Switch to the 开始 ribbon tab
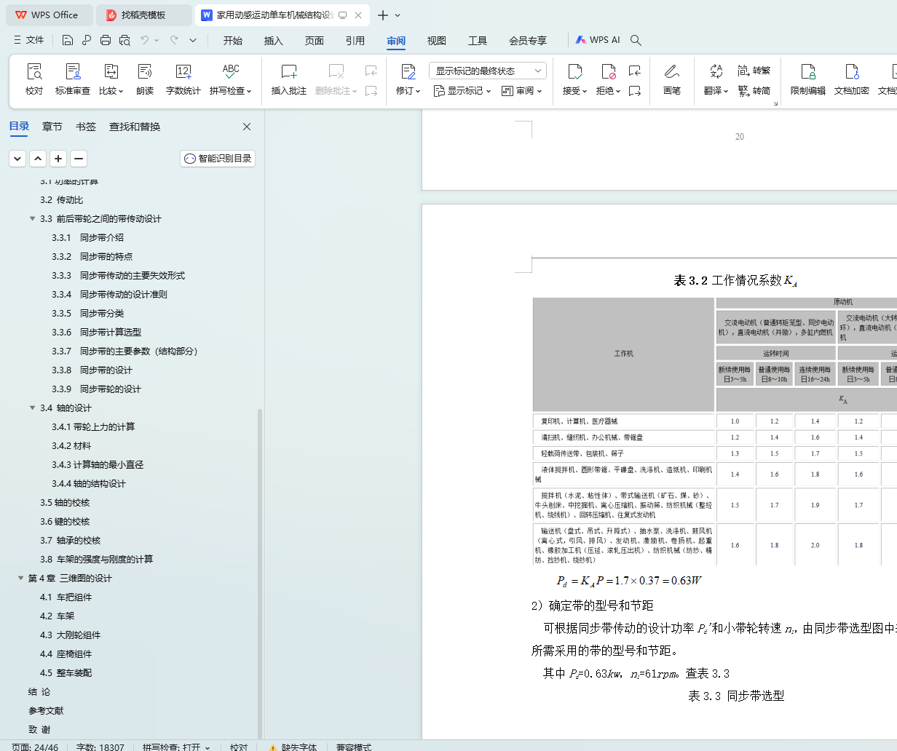Screen dimensions: 897x751 (x=233, y=40)
